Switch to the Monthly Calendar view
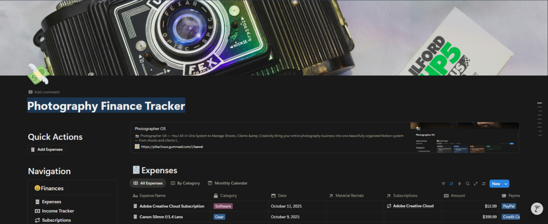This screenshot has width=548, height=224. coord(227,183)
